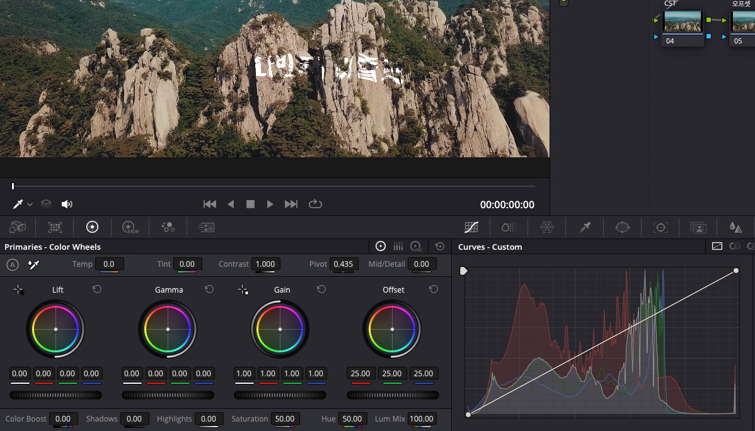Click the Saturation value field
Image resolution: width=755 pixels, height=431 pixels.
tap(285, 418)
